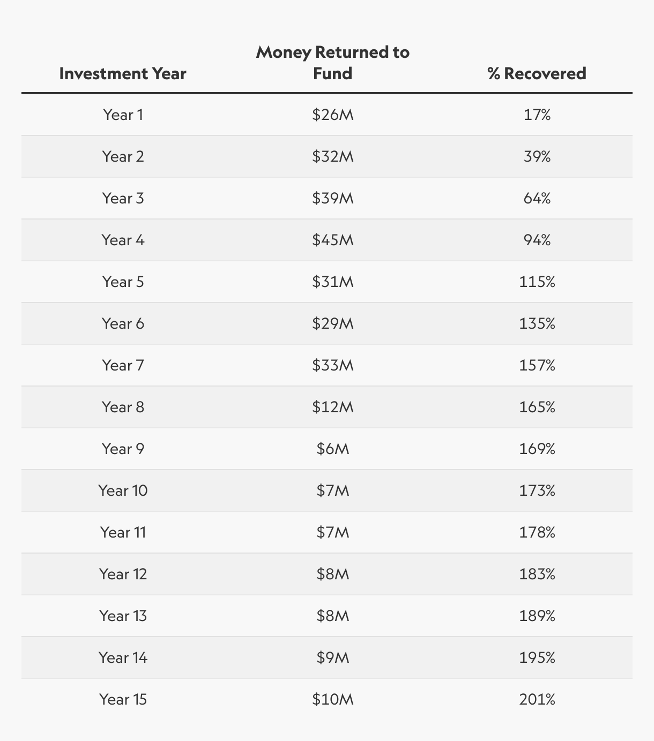
Task: Click the 115% recovered value
Action: click(537, 282)
